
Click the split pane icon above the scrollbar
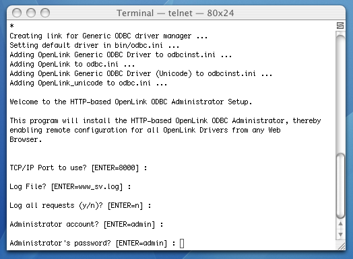pyautogui.click(x=340, y=26)
